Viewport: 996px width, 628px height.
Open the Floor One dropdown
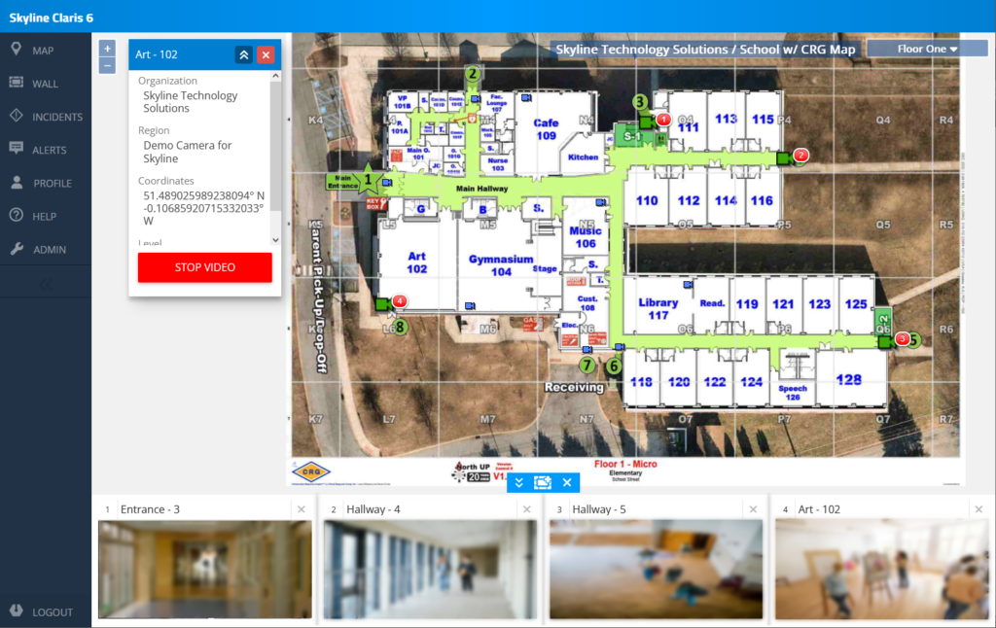coord(925,47)
